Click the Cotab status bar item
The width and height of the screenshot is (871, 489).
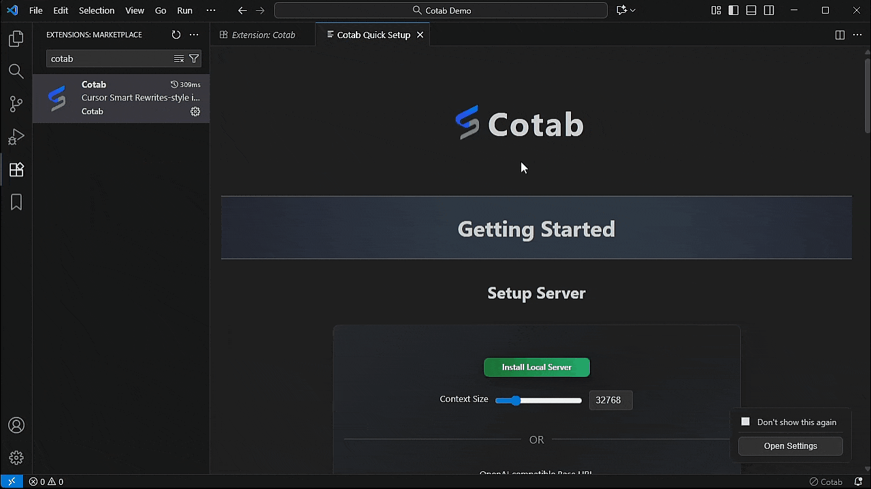pos(826,482)
